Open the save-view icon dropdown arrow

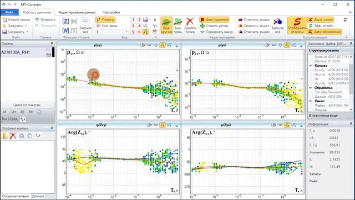150,20
